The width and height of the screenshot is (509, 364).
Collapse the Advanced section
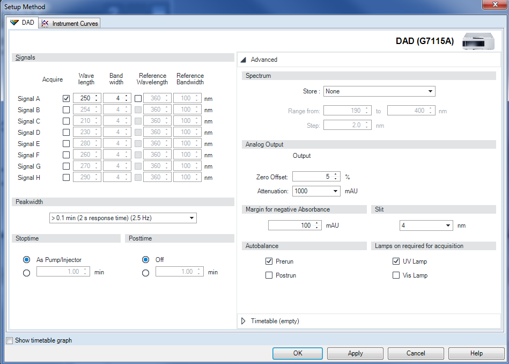click(243, 60)
